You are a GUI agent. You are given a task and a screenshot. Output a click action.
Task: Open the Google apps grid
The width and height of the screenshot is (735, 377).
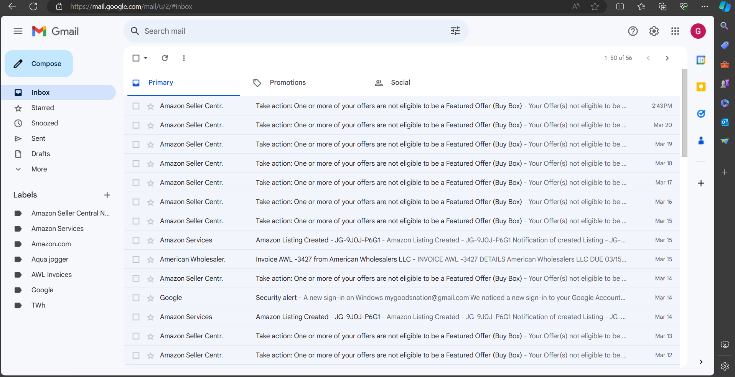[x=675, y=31]
